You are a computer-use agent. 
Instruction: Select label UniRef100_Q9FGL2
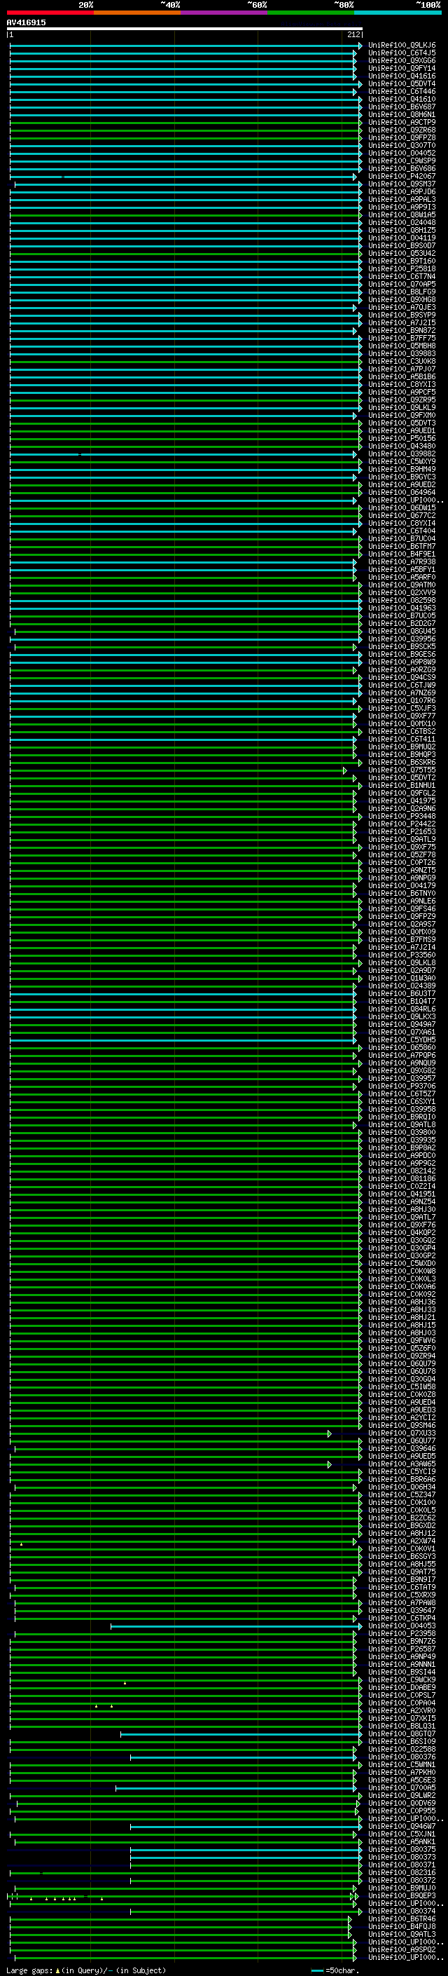point(401,792)
